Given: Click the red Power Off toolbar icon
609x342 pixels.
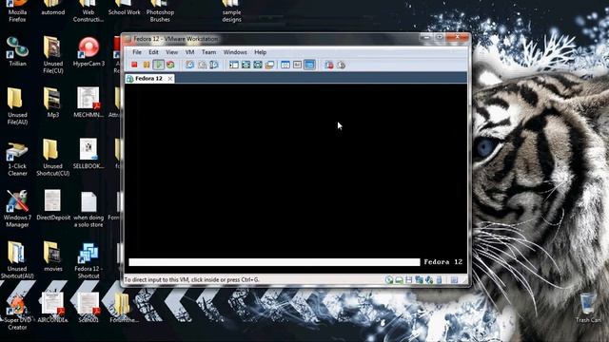Looking at the screenshot, I should [x=134, y=65].
